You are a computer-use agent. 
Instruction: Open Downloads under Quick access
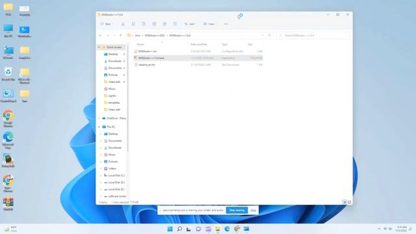pos(114,61)
